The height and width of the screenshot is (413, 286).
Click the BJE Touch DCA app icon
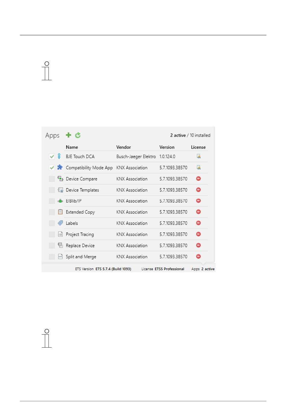pos(59,156)
